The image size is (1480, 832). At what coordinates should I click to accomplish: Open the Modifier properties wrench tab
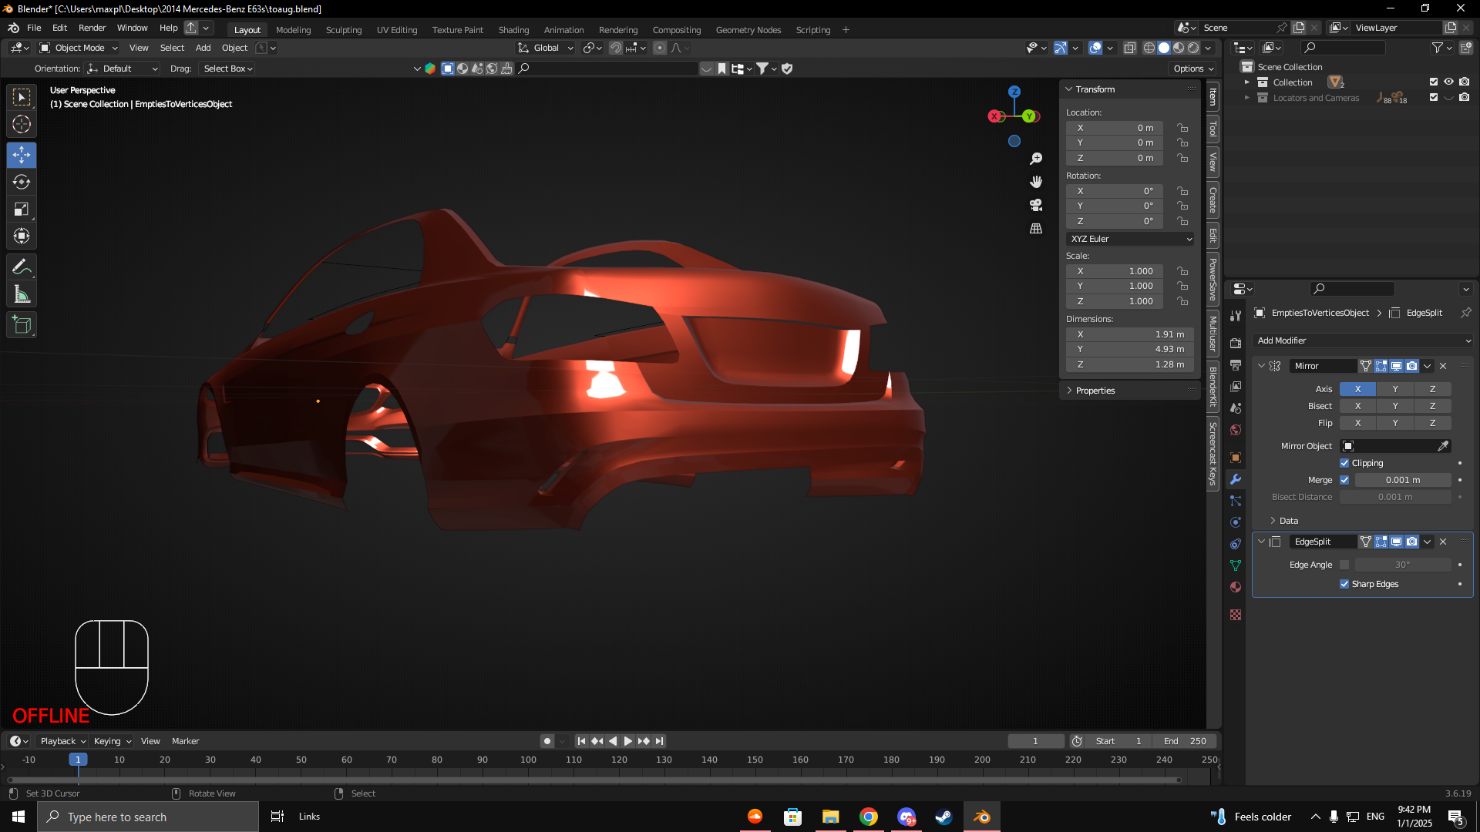[x=1236, y=479]
